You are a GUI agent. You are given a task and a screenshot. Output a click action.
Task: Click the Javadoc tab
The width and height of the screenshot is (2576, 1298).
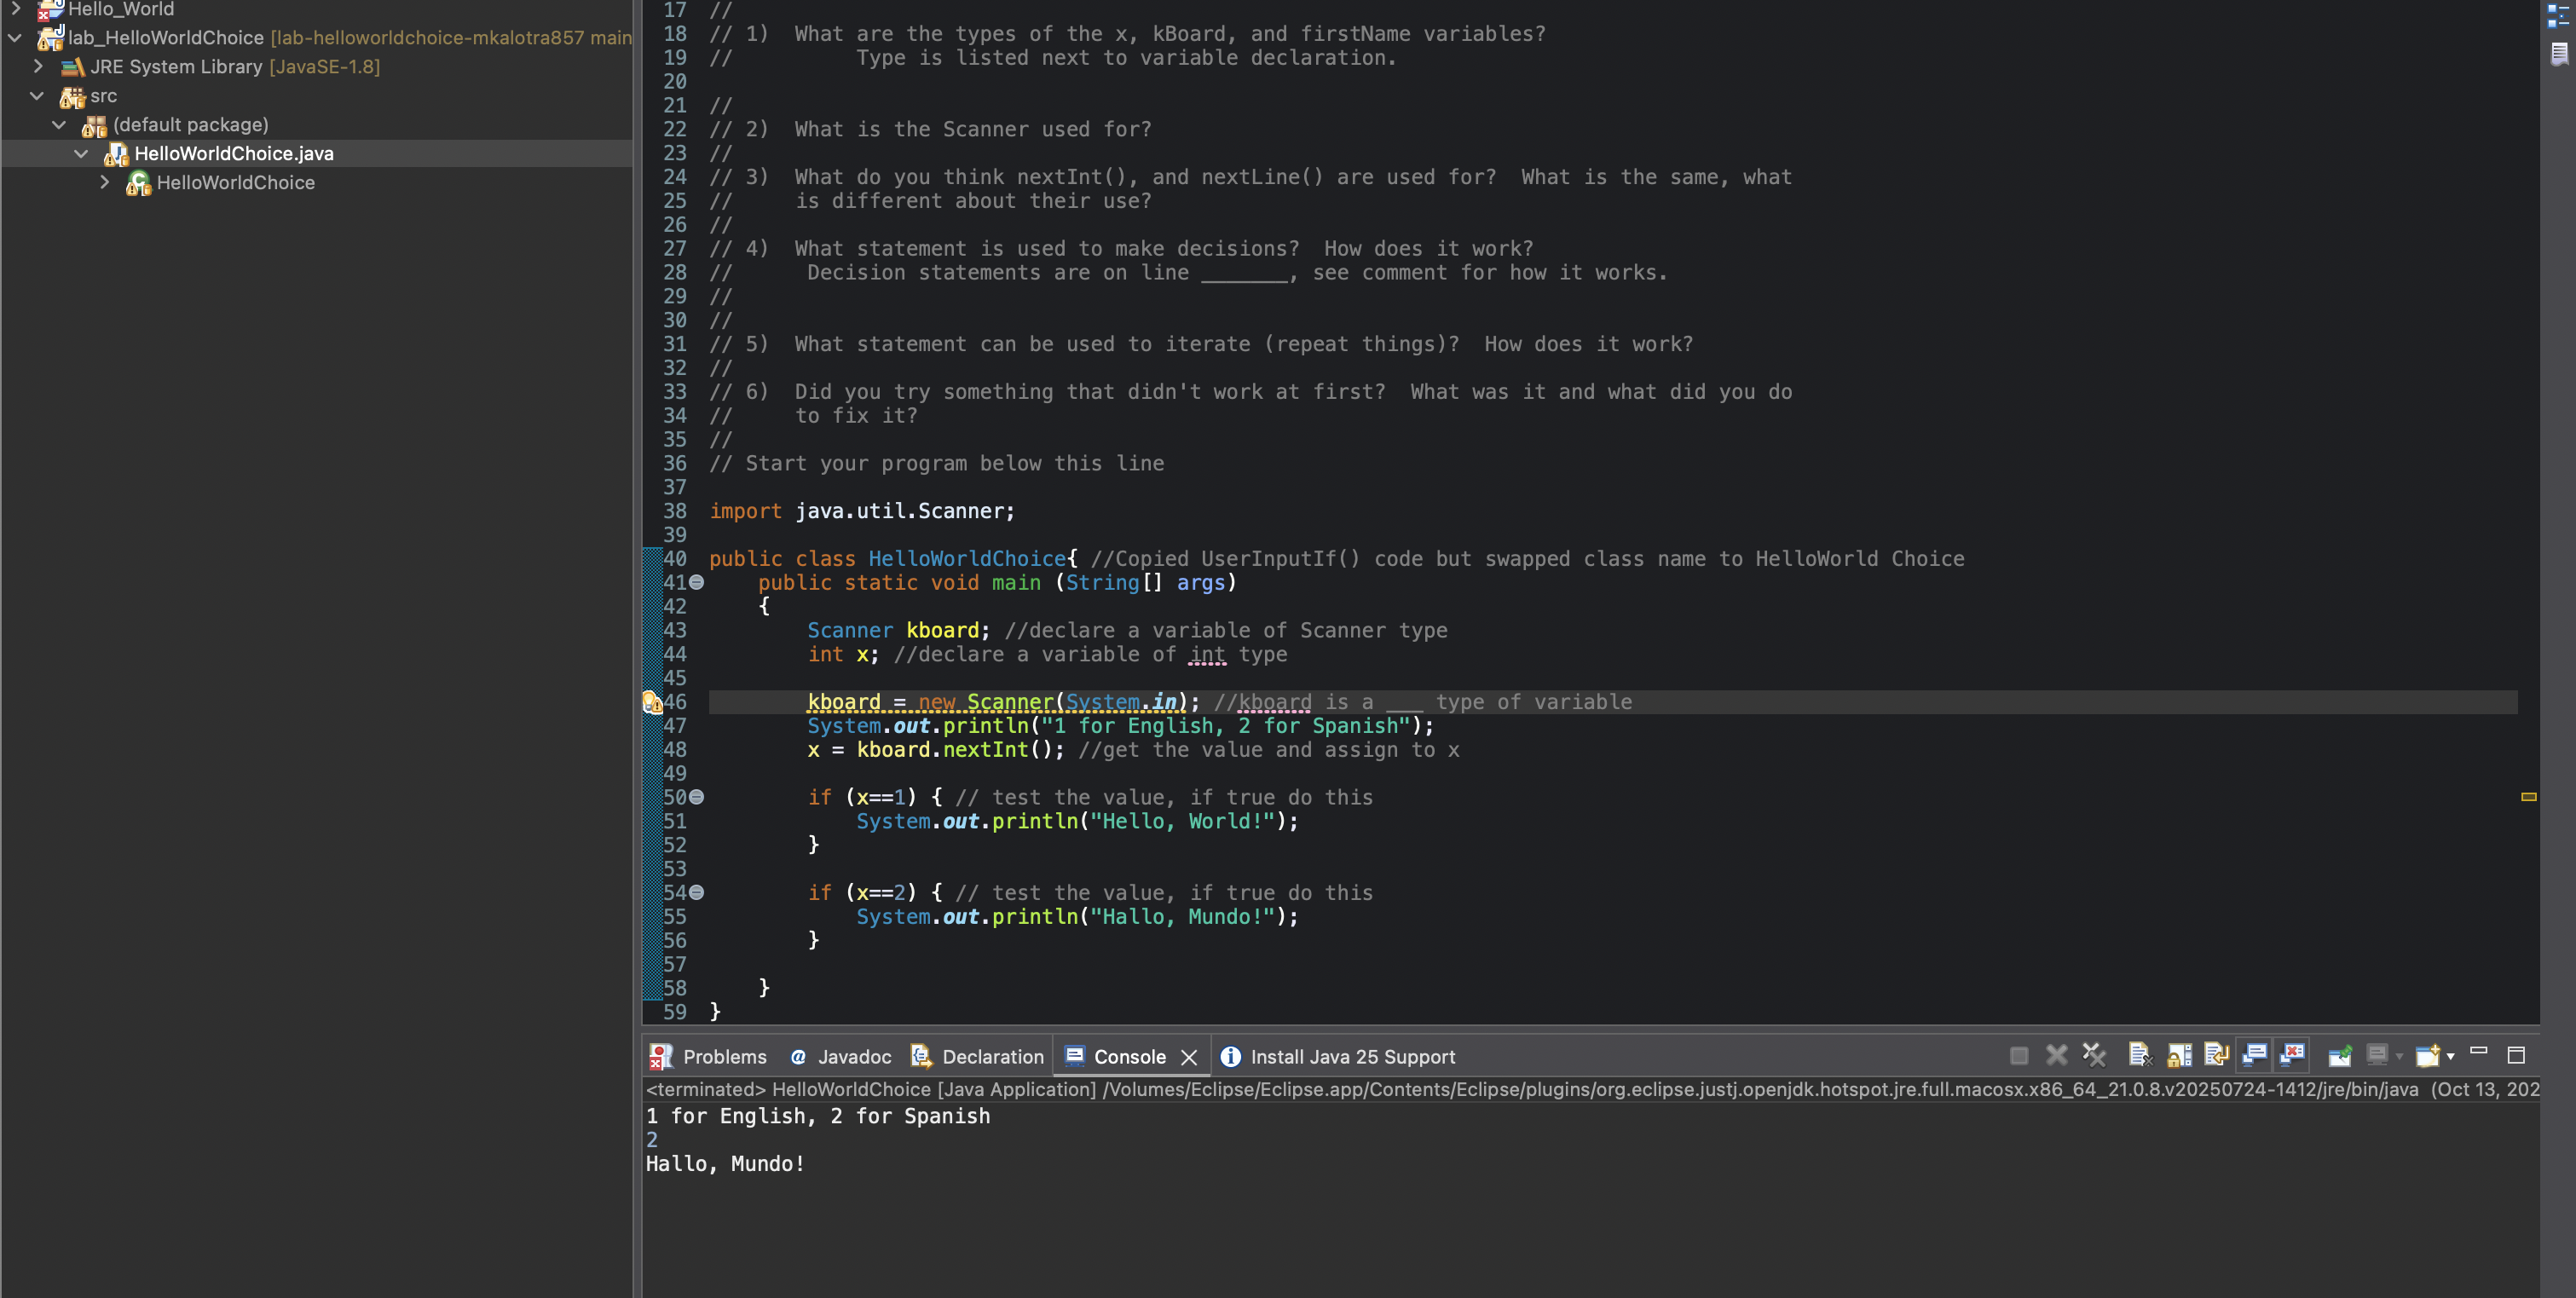tap(841, 1057)
